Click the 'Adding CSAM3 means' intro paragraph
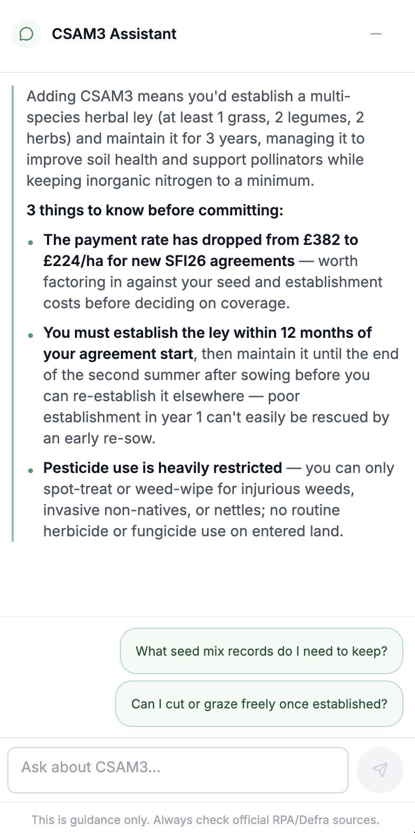Screen dimensions: 415x833 (196, 138)
